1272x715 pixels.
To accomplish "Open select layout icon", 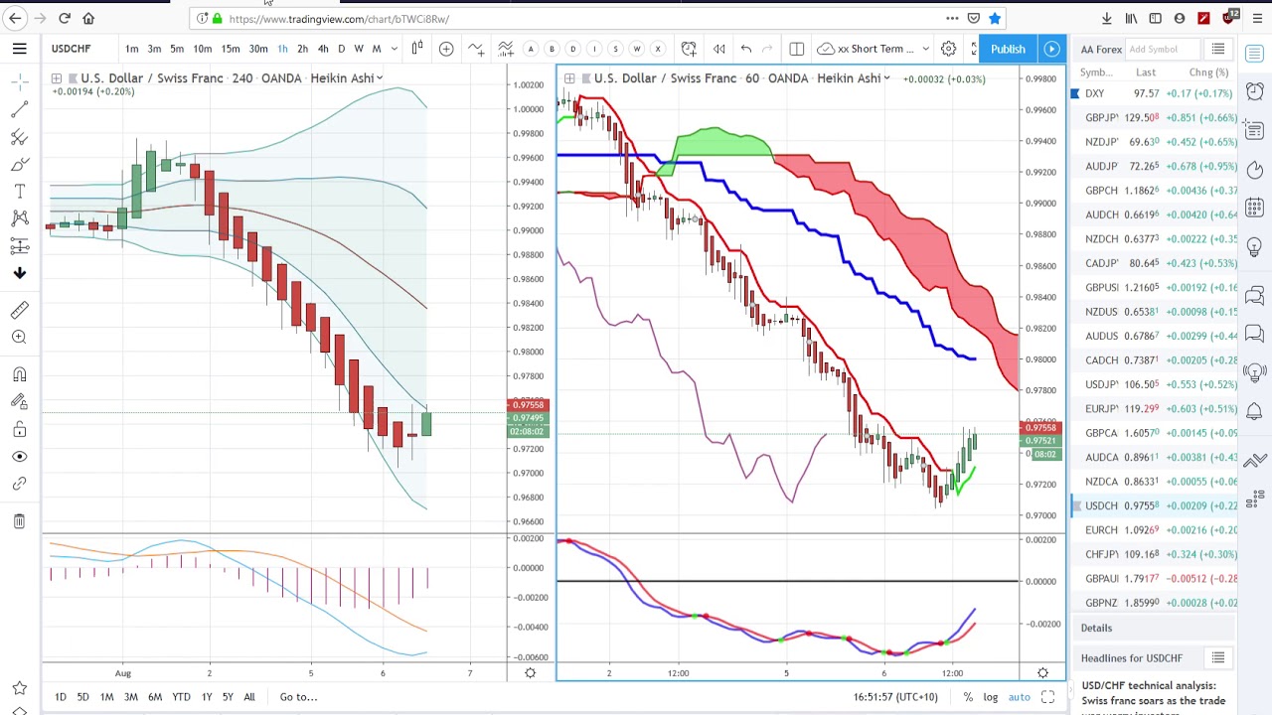I will (x=796, y=48).
